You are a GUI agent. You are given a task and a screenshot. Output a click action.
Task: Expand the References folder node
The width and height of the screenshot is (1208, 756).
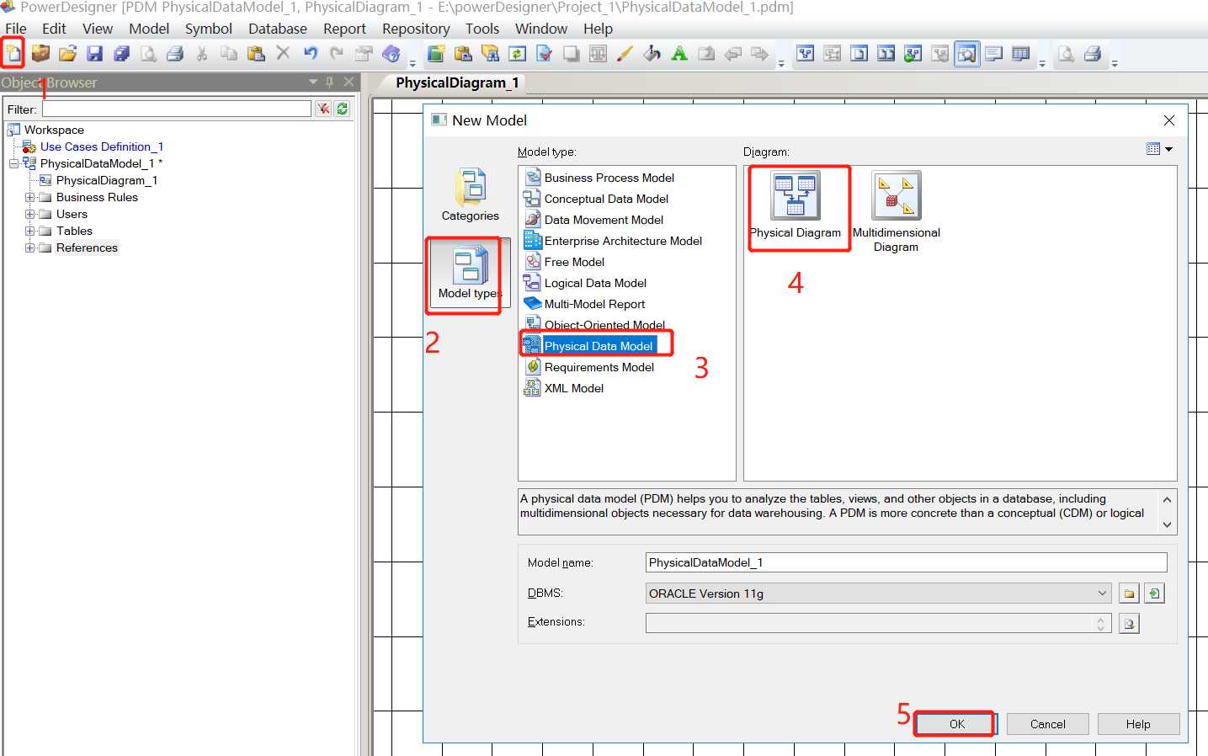(30, 248)
